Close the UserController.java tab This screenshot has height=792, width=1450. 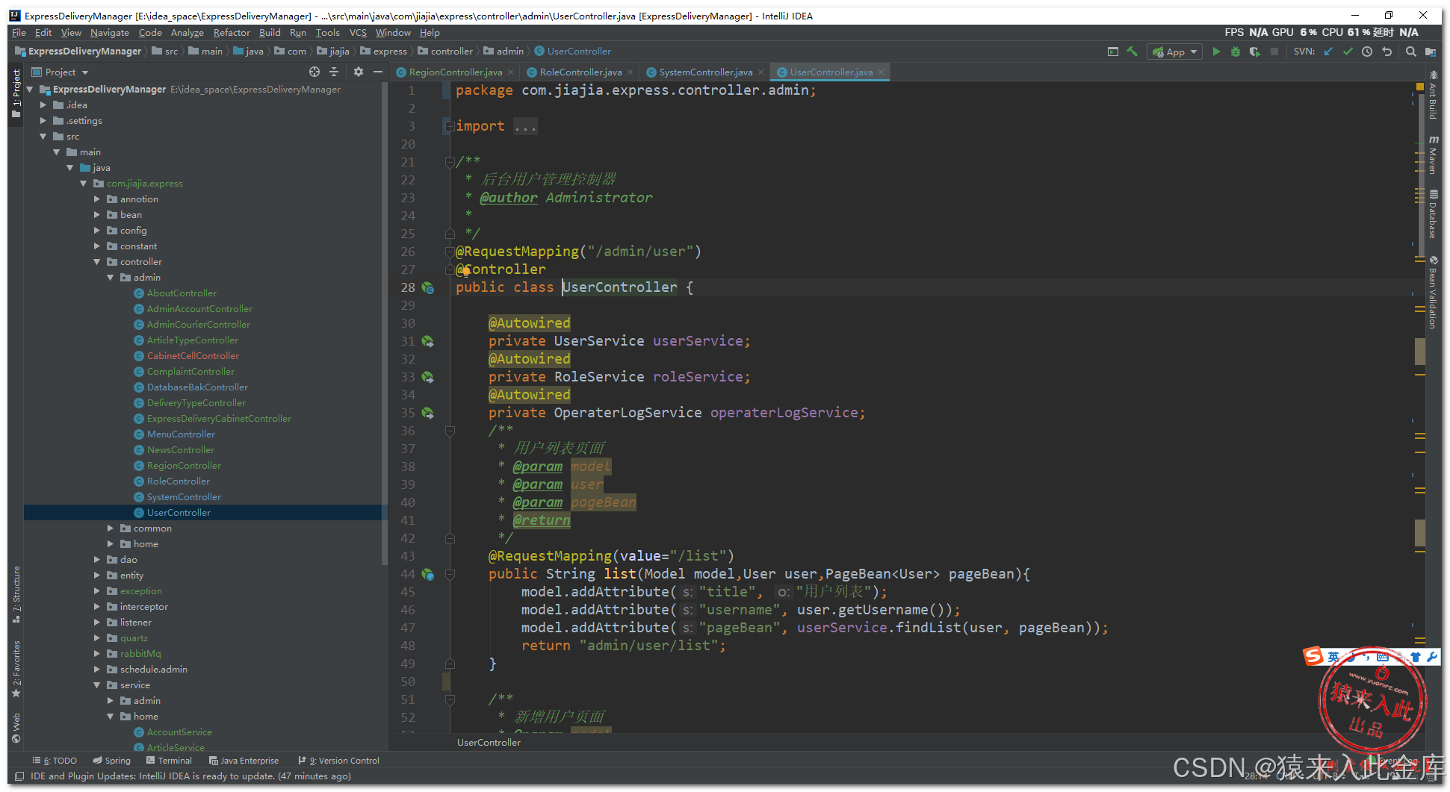coord(882,72)
